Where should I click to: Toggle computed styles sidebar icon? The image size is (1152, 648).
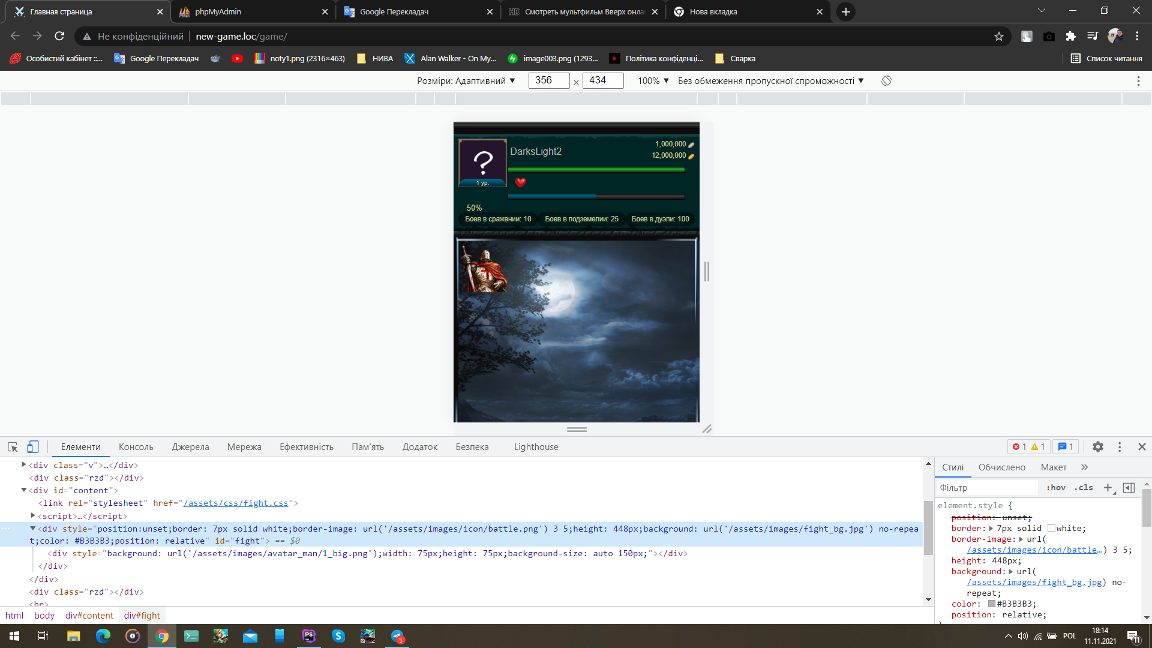pyautogui.click(x=1129, y=488)
